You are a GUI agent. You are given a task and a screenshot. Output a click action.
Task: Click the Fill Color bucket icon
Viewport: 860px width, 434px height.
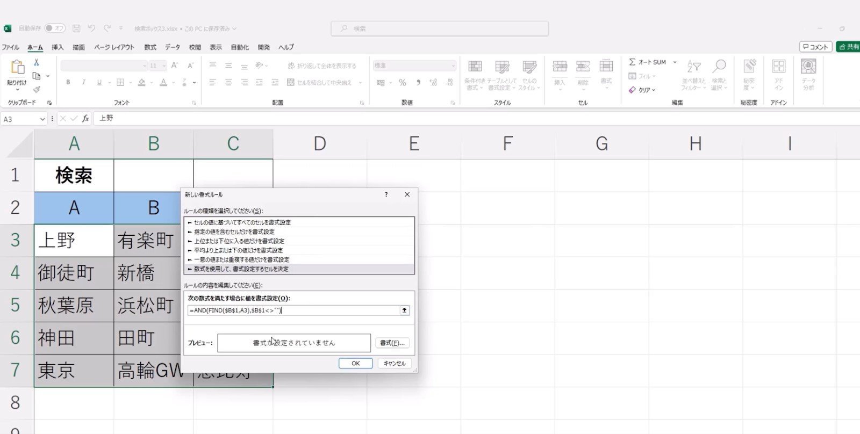[141, 82]
